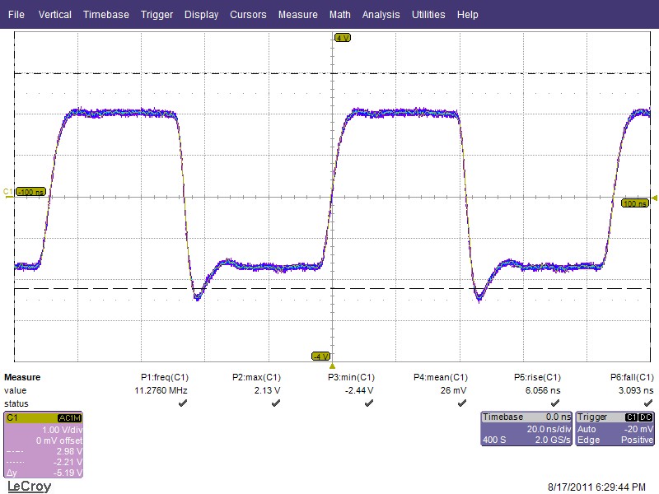Viewport: 659px width, 494px height.
Task: Click the 4 V top scale label
Action: tap(343, 38)
